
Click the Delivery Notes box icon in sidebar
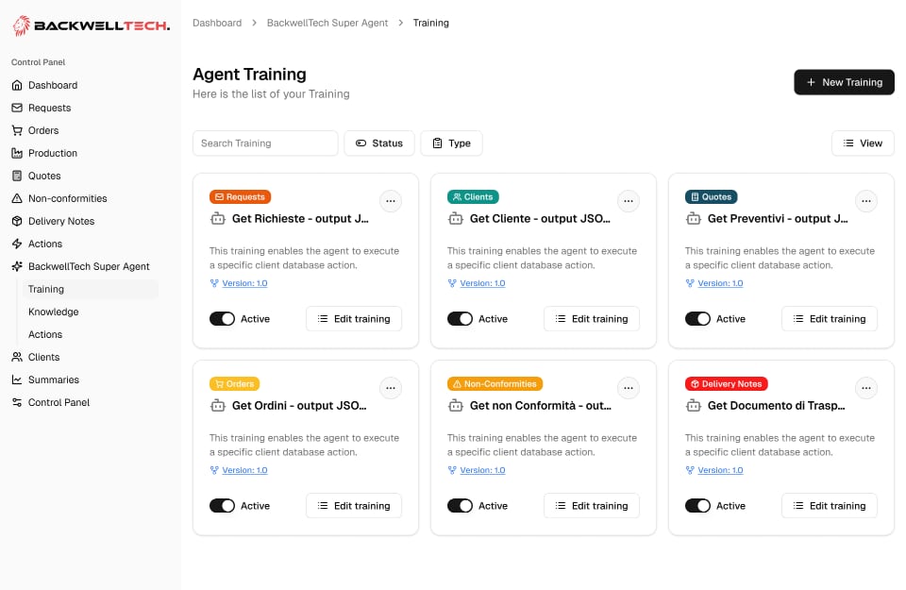click(x=17, y=221)
